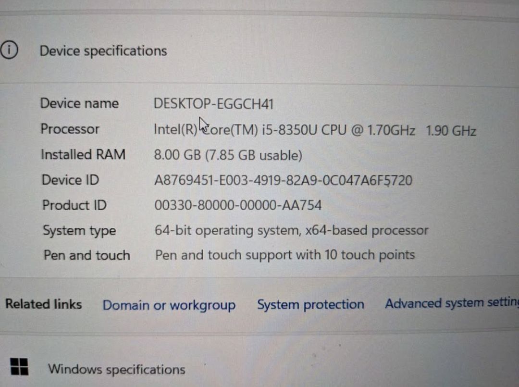Click the Device specifications info icon
519x387 pixels.
[x=9, y=50]
